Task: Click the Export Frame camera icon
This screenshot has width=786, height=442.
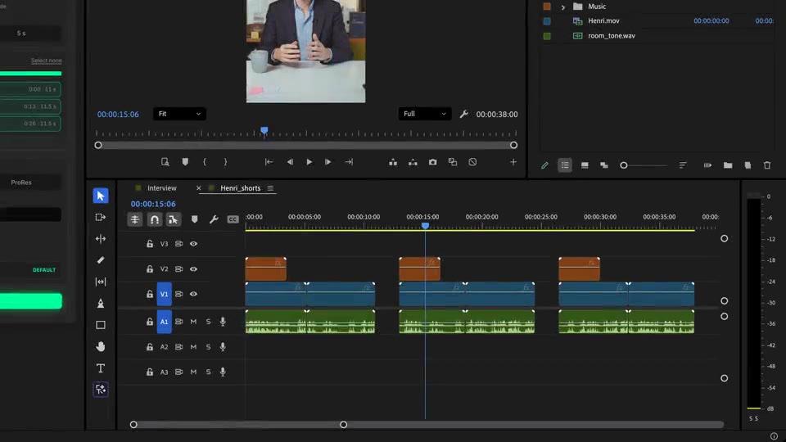Action: (x=432, y=162)
